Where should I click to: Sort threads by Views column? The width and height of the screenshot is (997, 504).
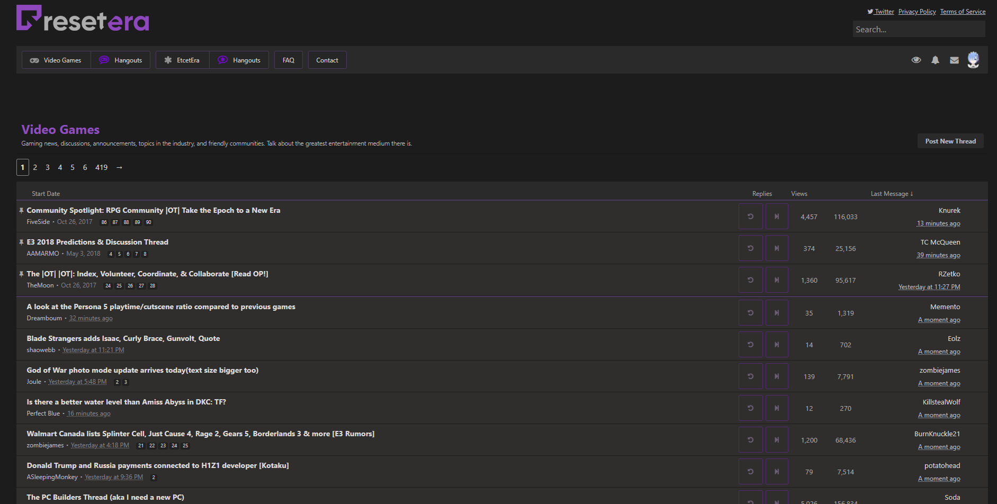coord(799,194)
